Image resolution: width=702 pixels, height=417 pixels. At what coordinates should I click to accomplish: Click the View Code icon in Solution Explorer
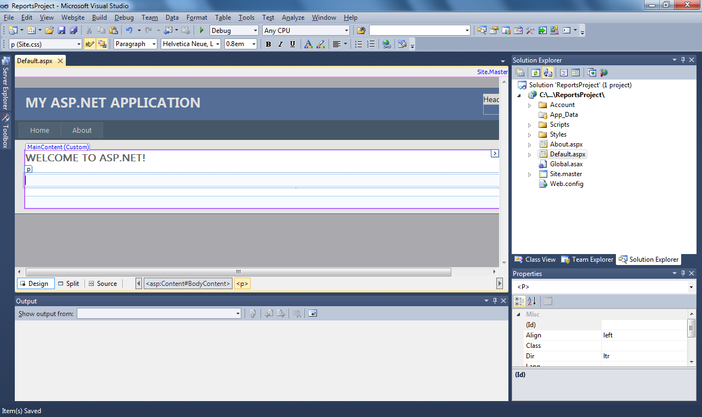[563, 72]
